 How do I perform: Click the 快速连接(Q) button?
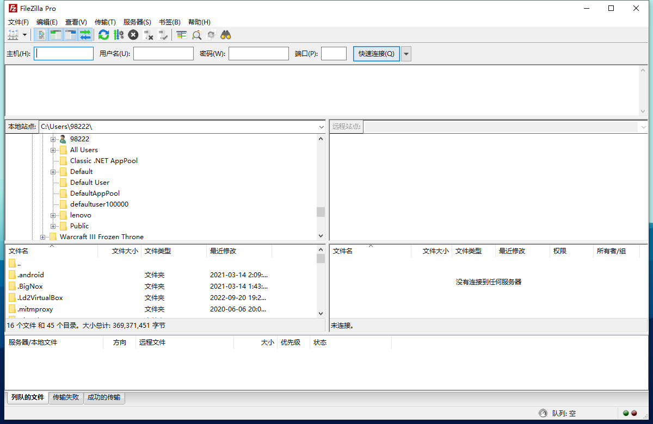(x=376, y=53)
